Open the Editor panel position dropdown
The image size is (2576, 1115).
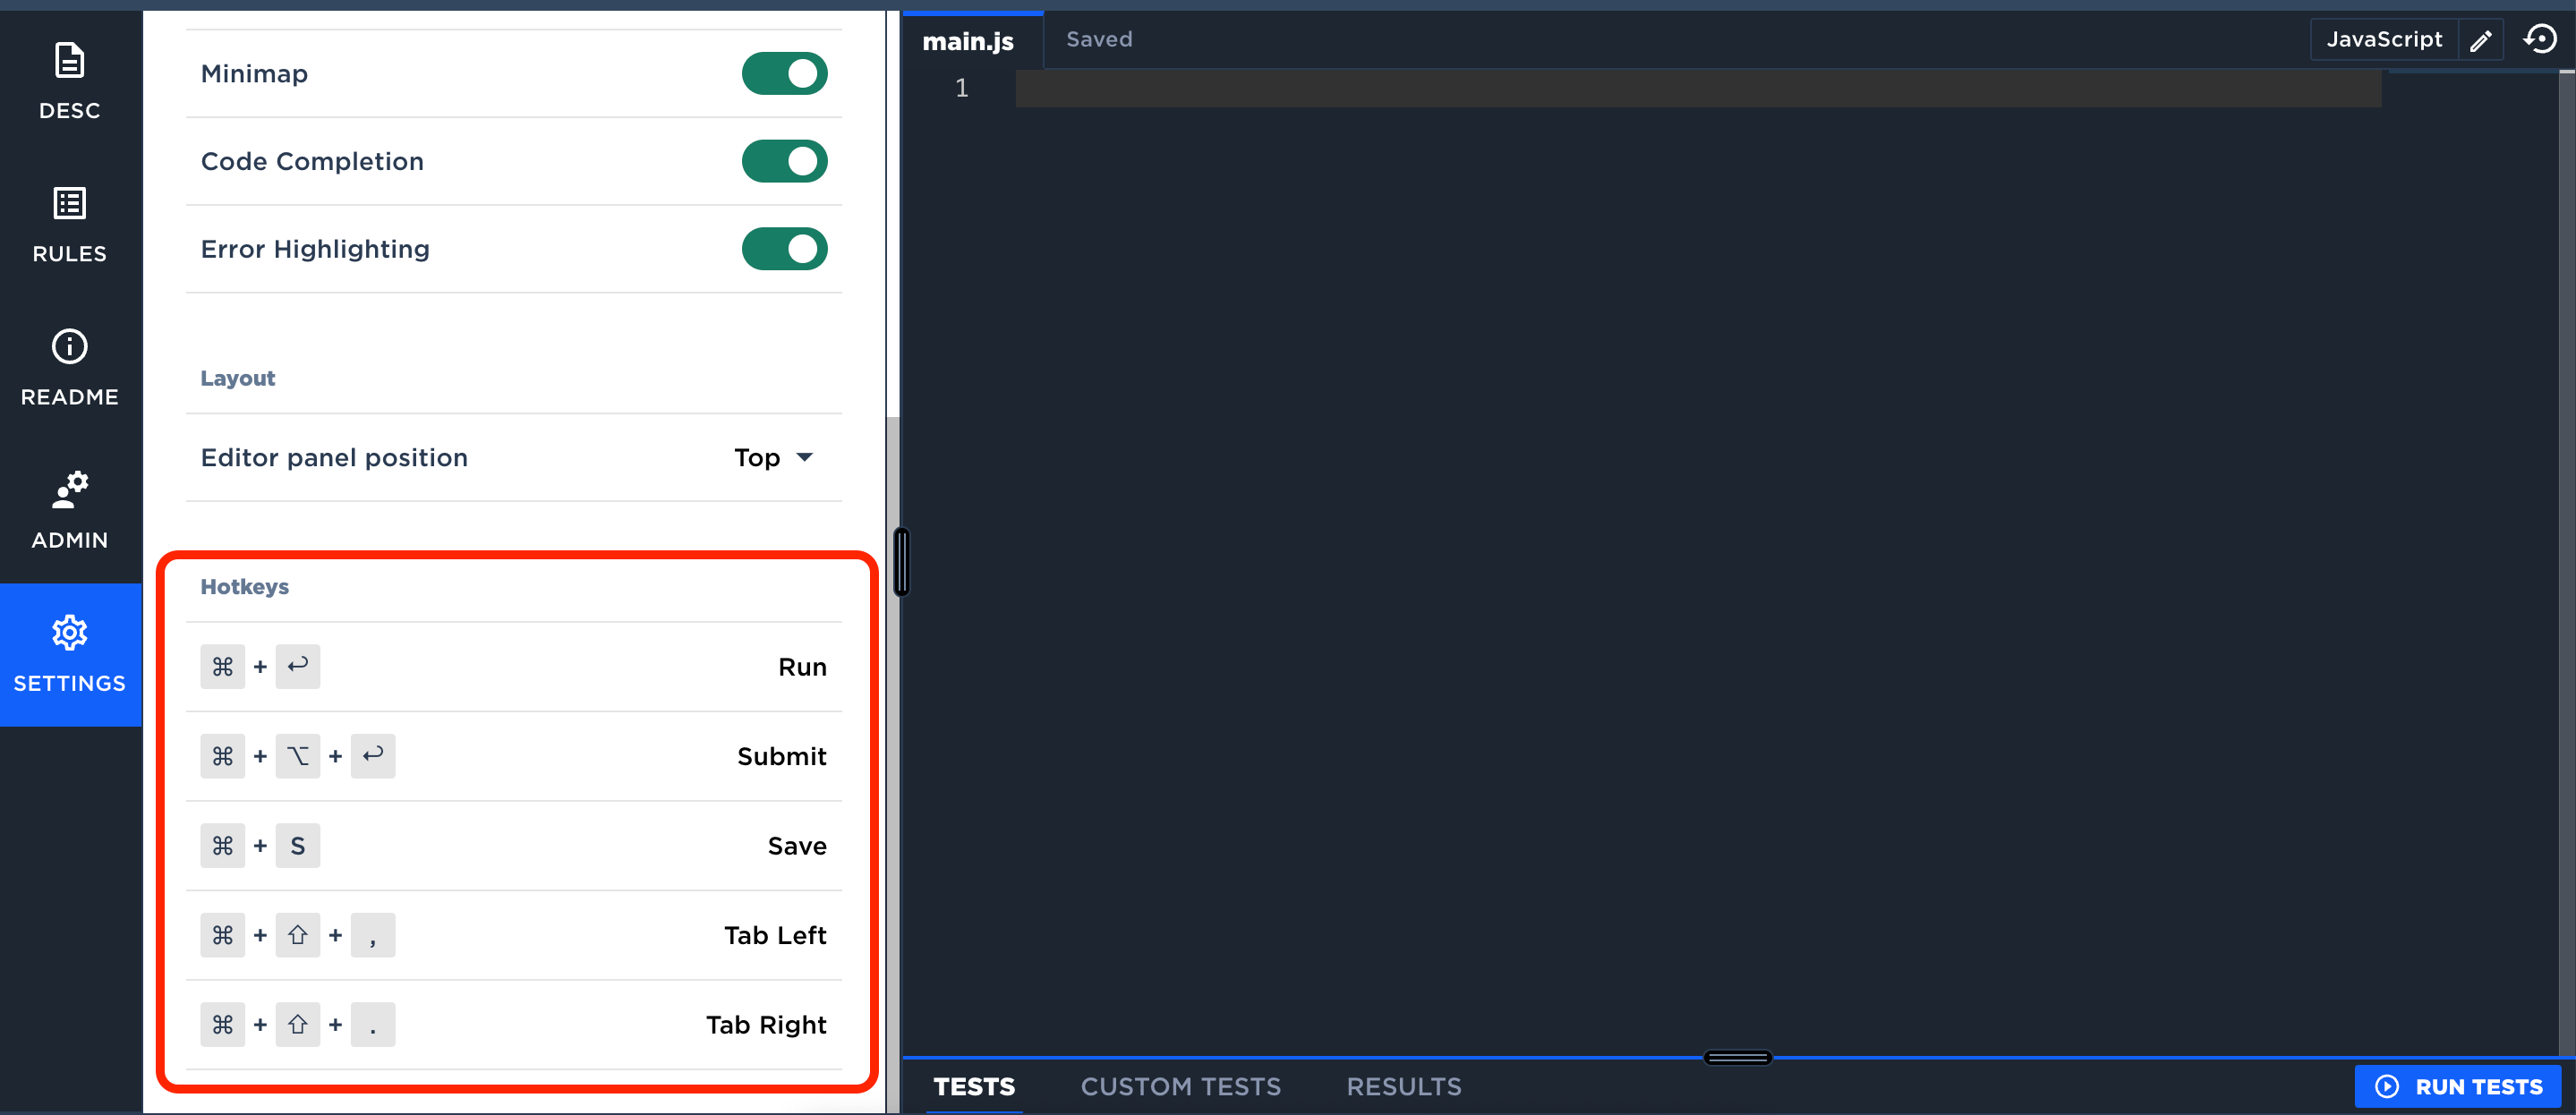pos(774,457)
